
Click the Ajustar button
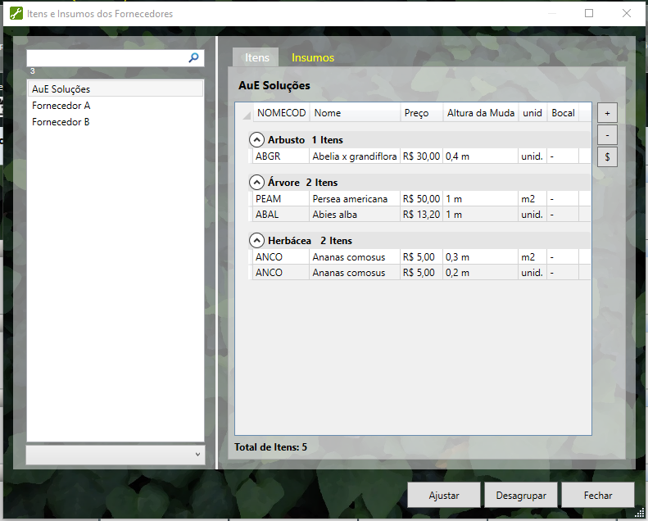coord(443,496)
